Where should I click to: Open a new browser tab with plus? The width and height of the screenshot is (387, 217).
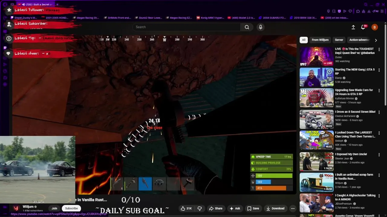(57, 5)
